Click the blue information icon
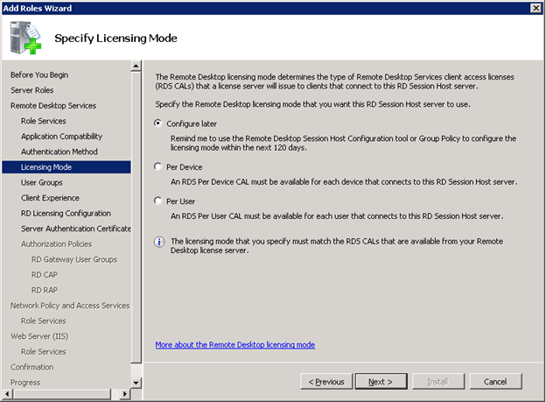This screenshot has width=546, height=402. click(x=158, y=242)
